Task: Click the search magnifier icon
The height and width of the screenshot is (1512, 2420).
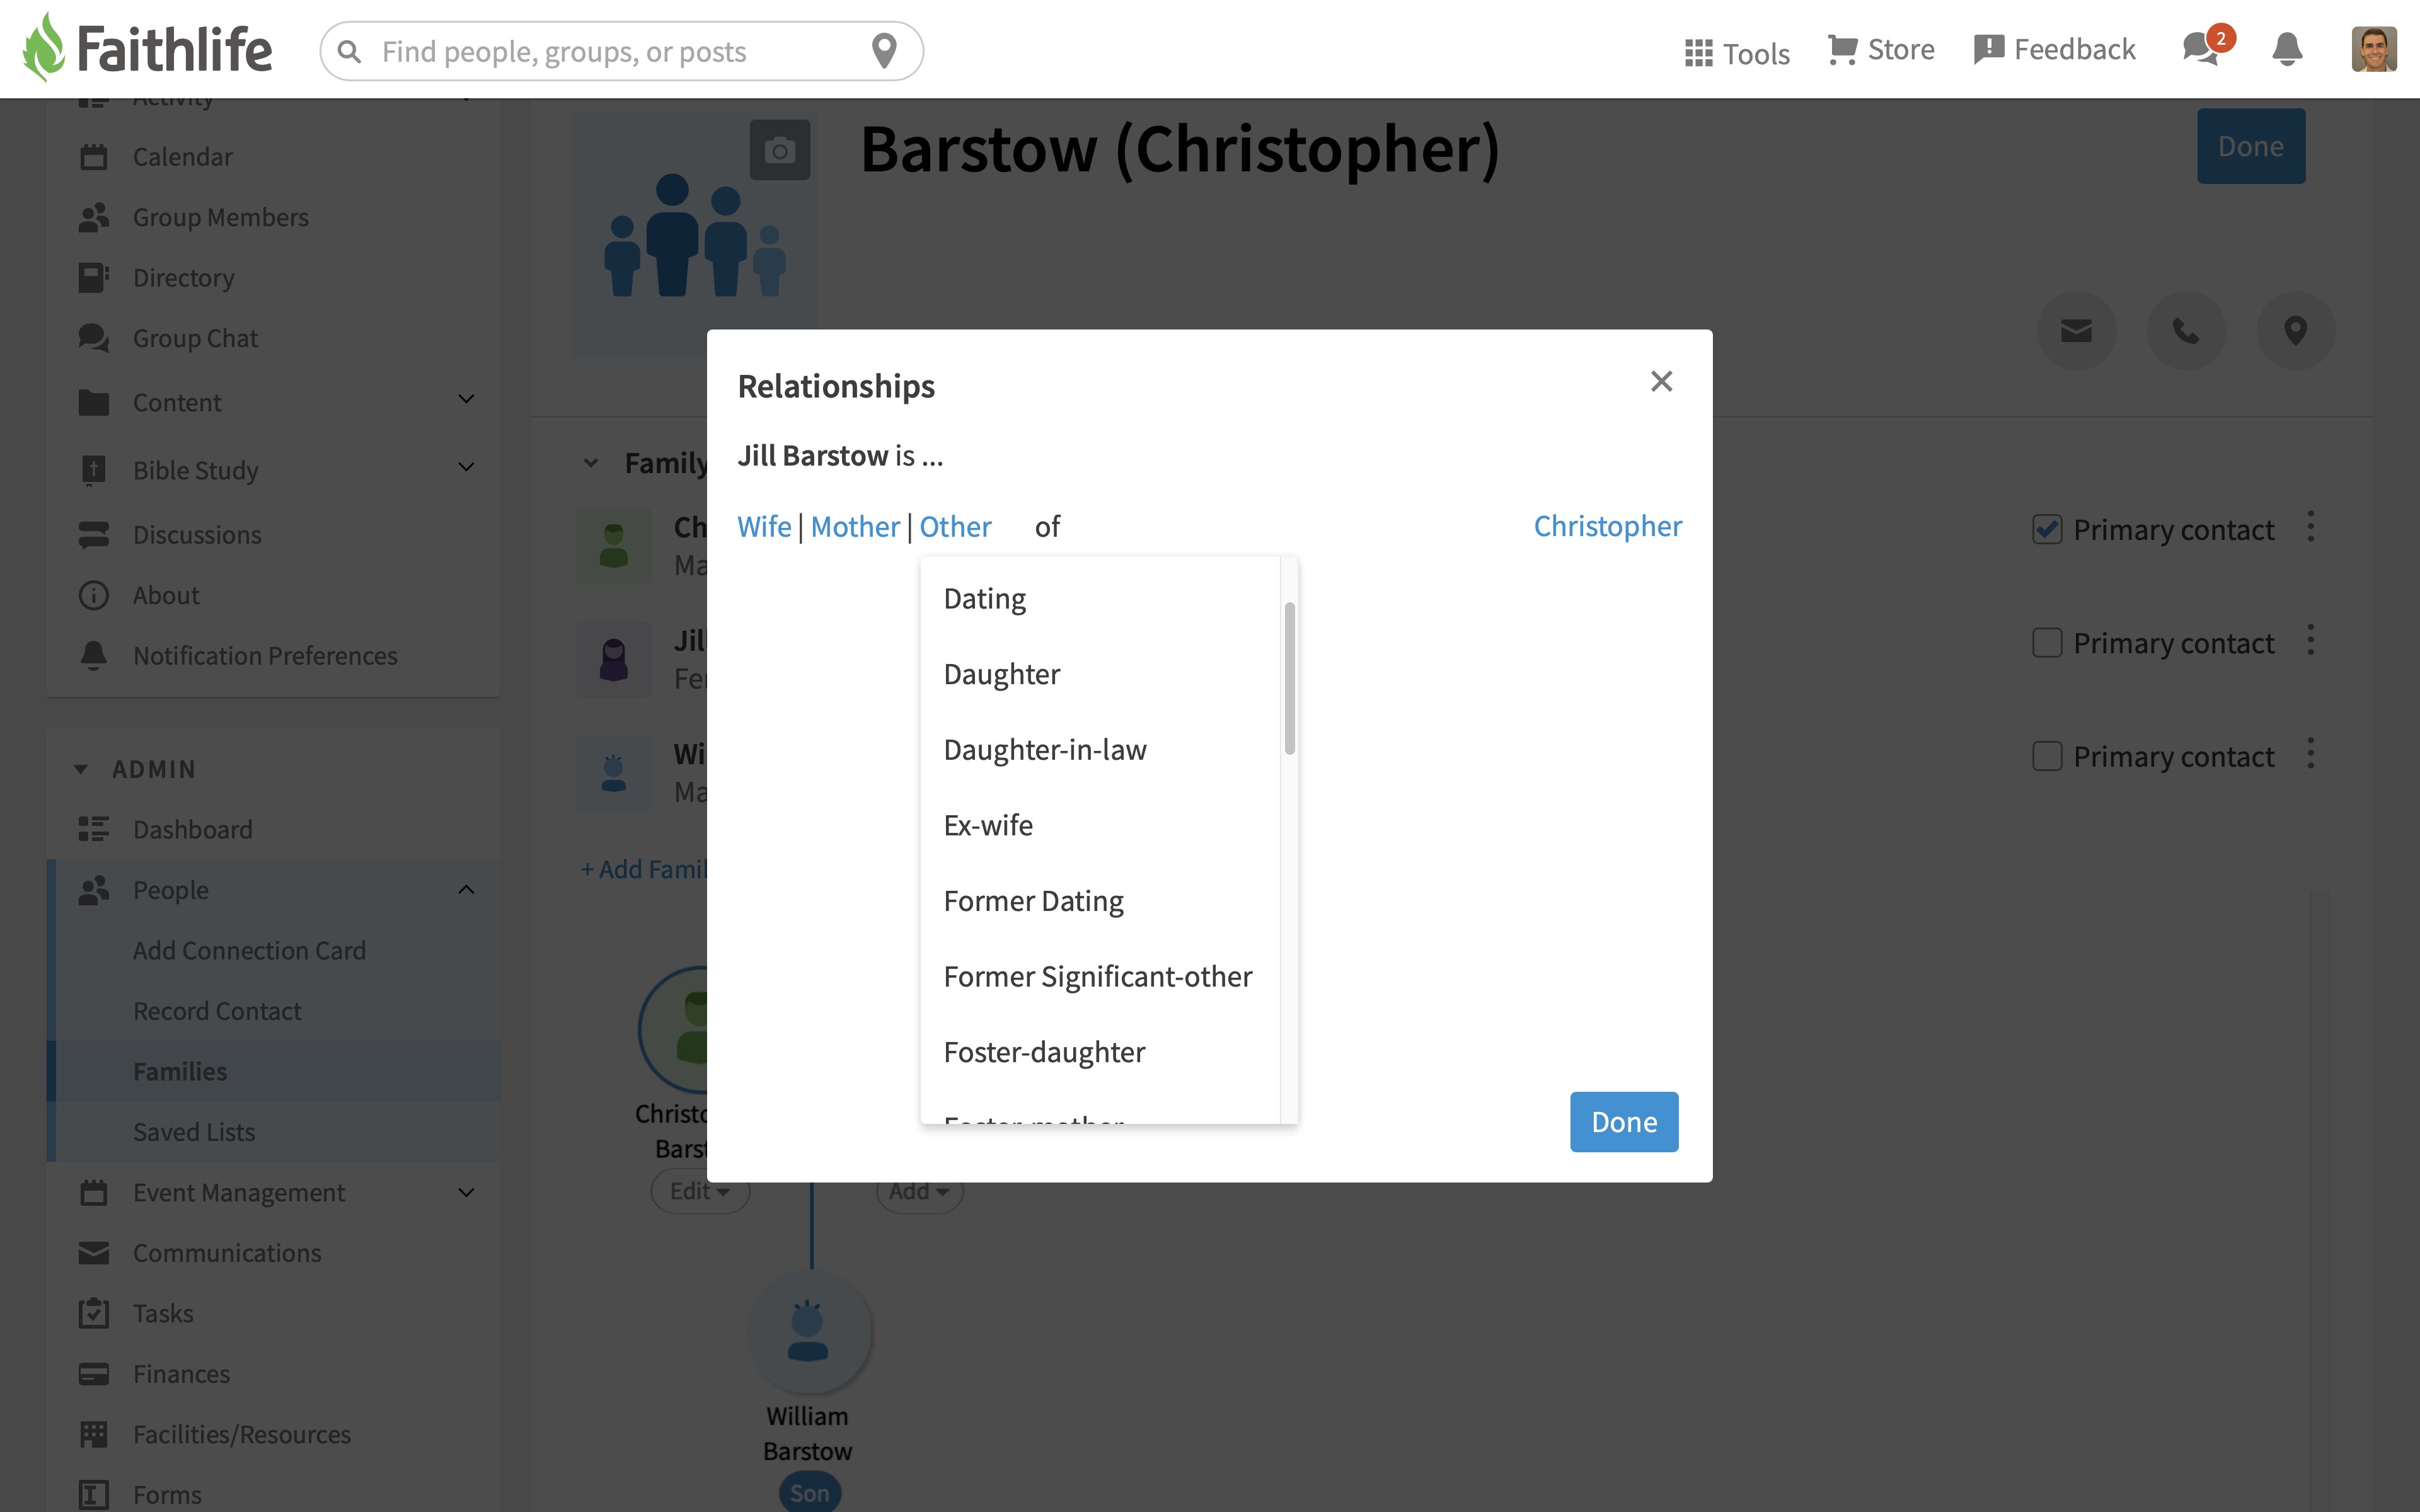Action: point(349,51)
